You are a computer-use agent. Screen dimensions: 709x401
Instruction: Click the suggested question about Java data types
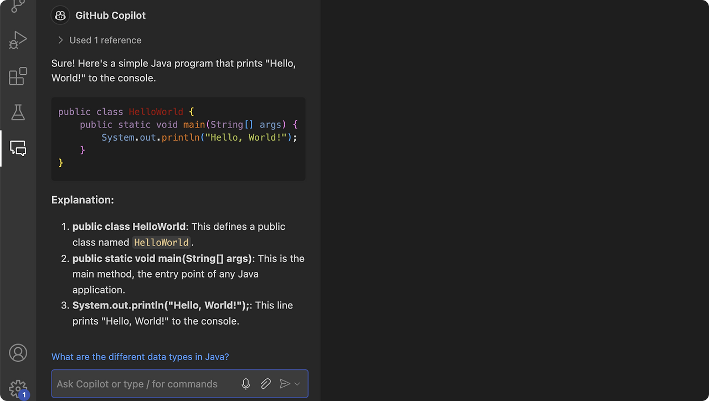click(x=140, y=357)
